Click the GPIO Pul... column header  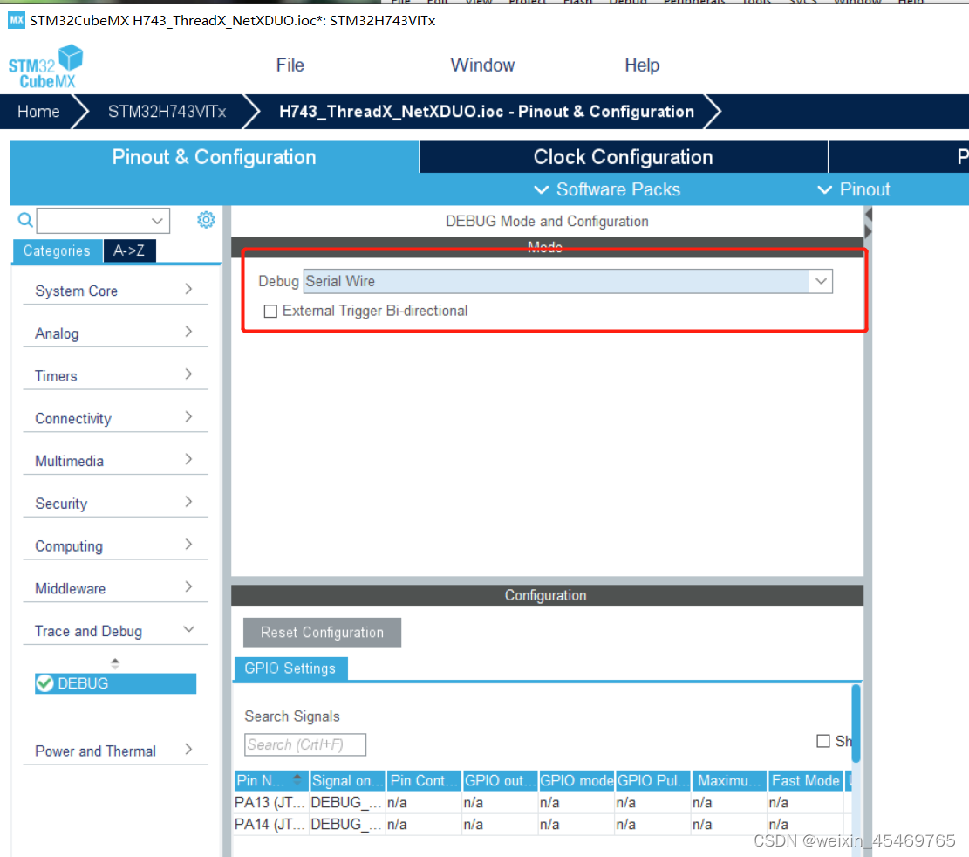(653, 781)
